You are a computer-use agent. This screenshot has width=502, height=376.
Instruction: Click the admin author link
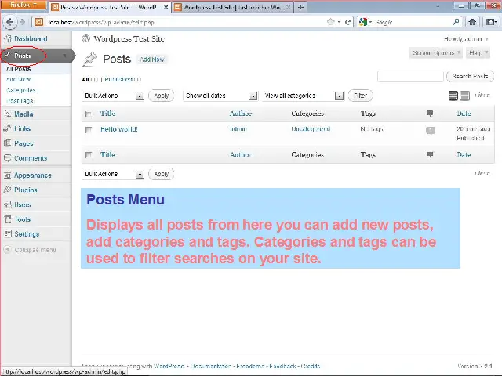point(238,128)
